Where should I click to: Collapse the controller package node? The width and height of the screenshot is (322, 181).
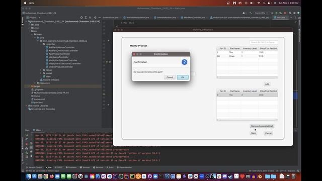coord(41,44)
